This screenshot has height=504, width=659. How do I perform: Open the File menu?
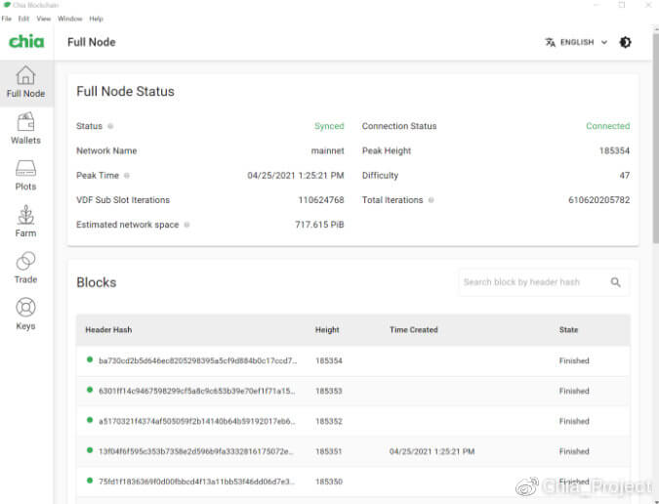click(x=6, y=19)
